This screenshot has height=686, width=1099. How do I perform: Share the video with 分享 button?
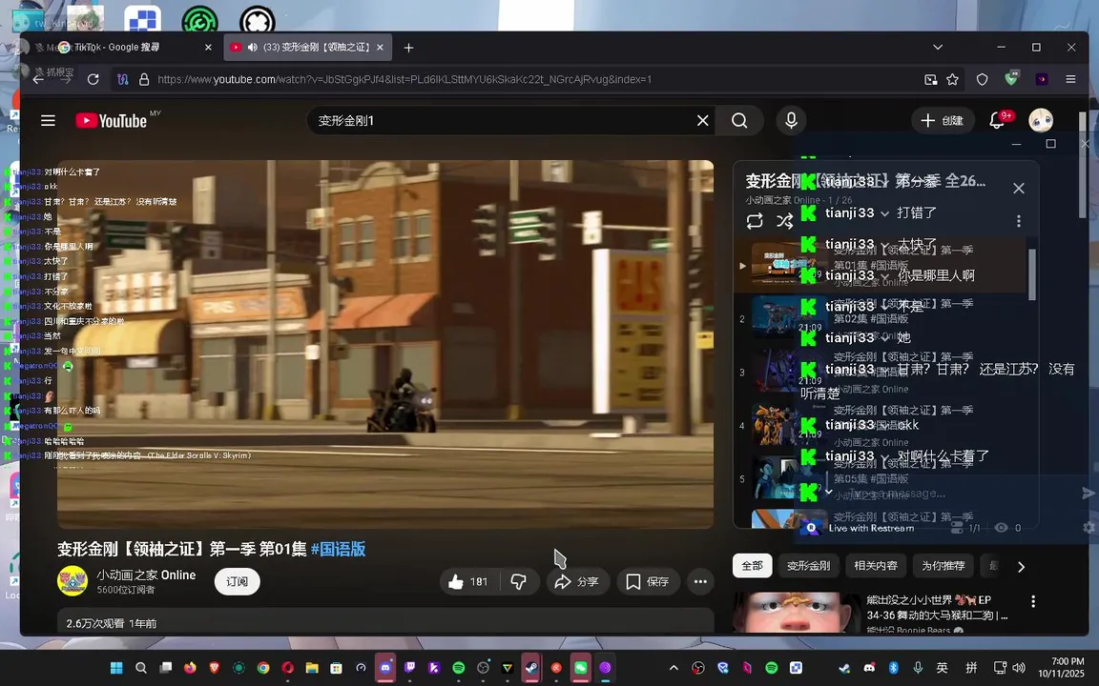tap(577, 582)
